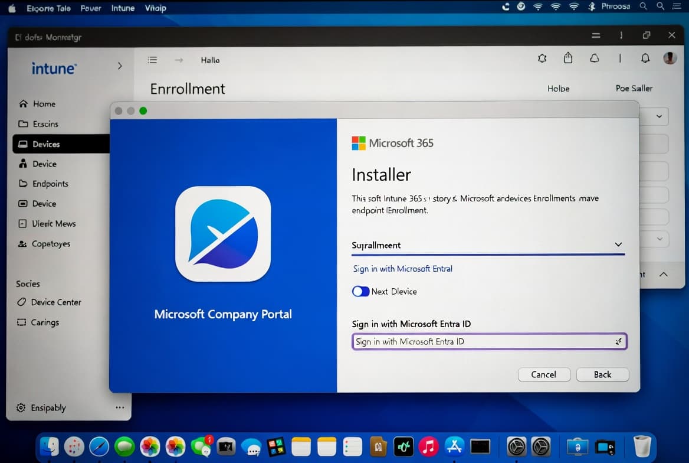Image resolution: width=689 pixels, height=463 pixels.
Task: Click the forward arrow beside Hello
Action: pos(179,60)
